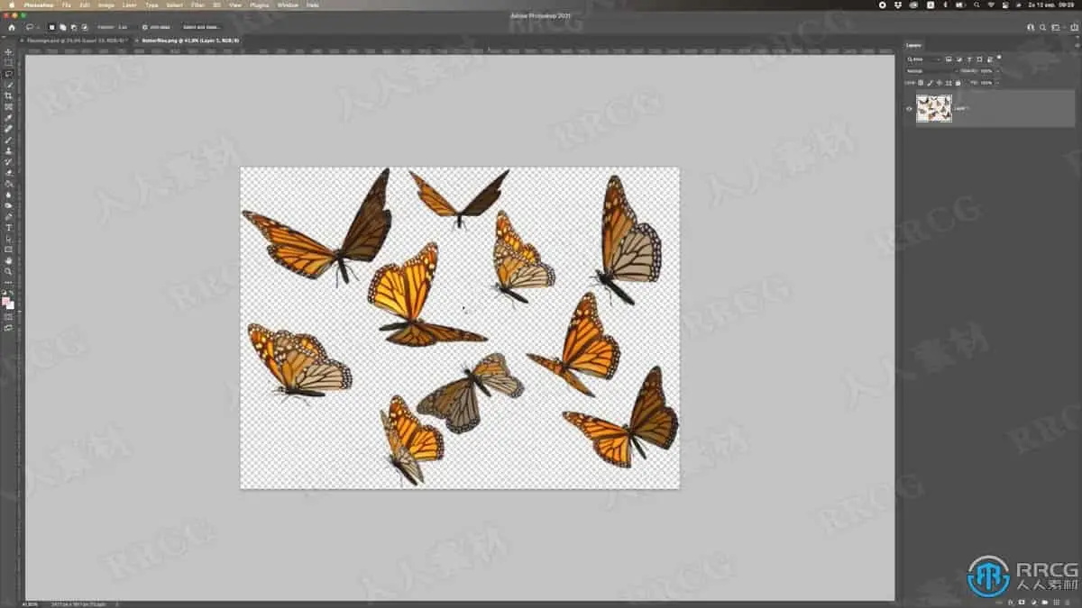
Task: Click the Layers panel tab
Action: click(913, 45)
